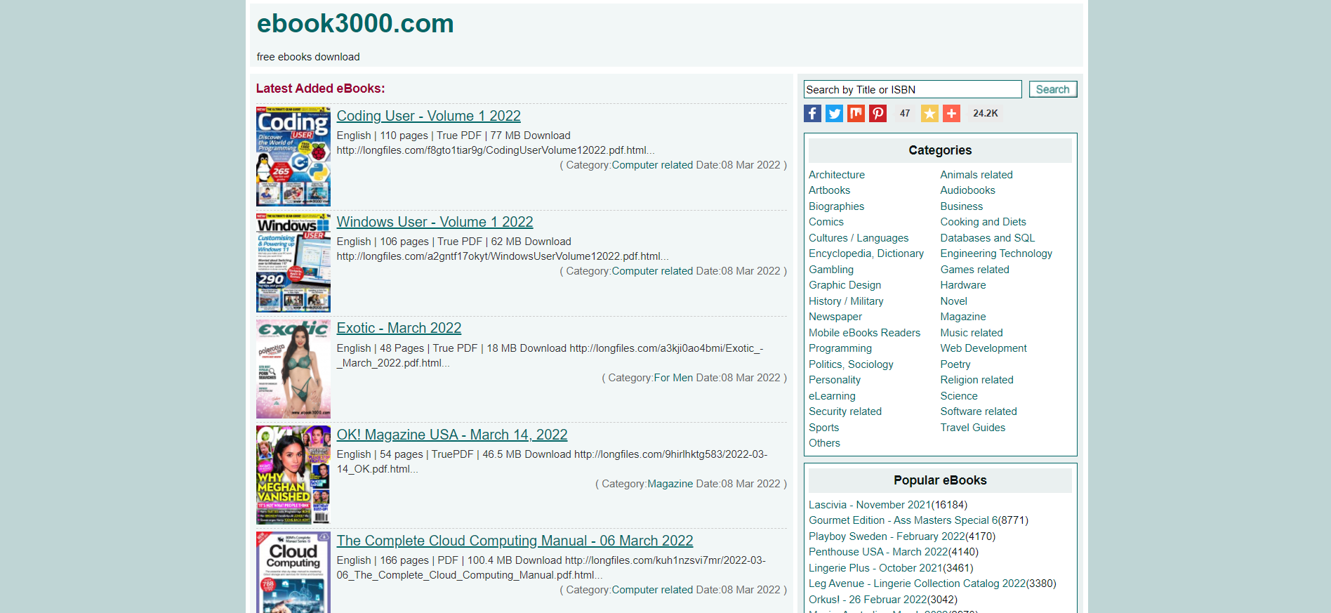
Task: Browse Music related category
Action: point(972,333)
